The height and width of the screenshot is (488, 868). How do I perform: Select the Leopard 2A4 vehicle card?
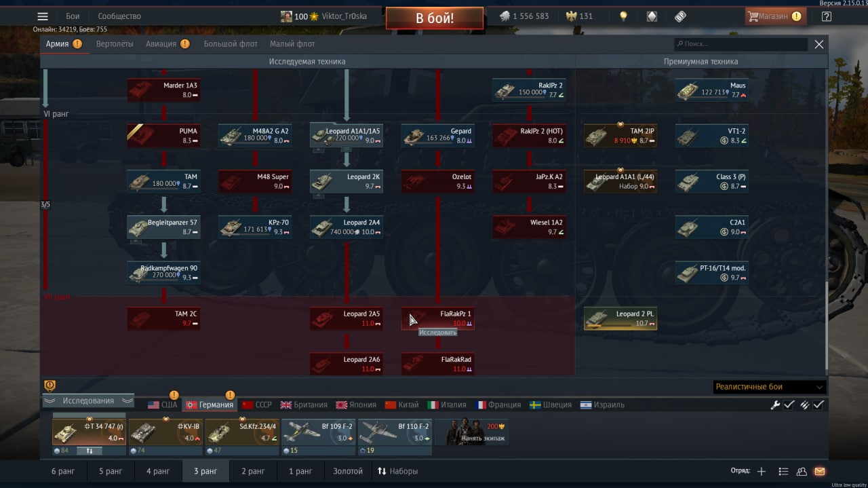point(347,227)
